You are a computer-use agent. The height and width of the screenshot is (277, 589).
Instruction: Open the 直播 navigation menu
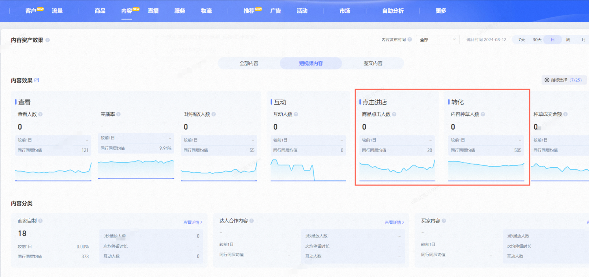tap(153, 11)
